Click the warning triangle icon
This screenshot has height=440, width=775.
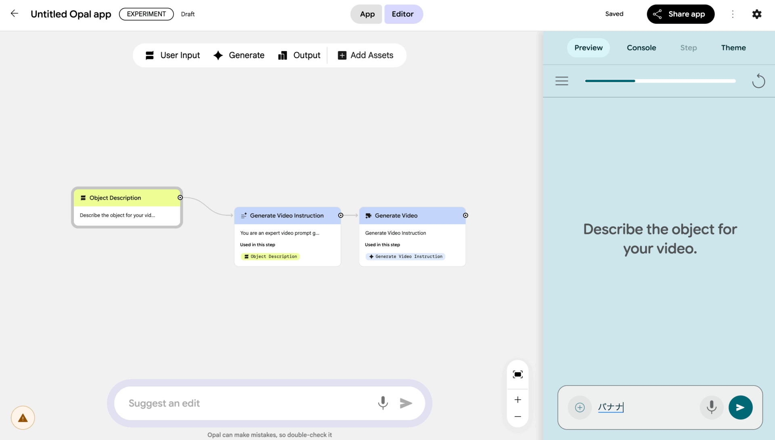click(23, 418)
